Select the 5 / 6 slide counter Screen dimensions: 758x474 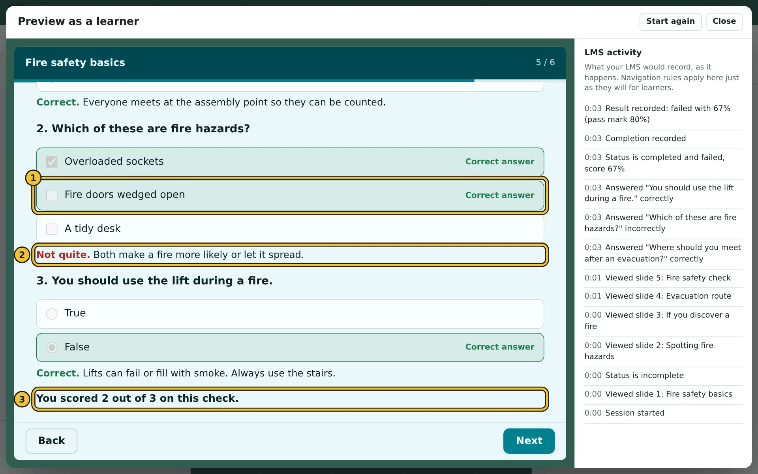[545, 62]
